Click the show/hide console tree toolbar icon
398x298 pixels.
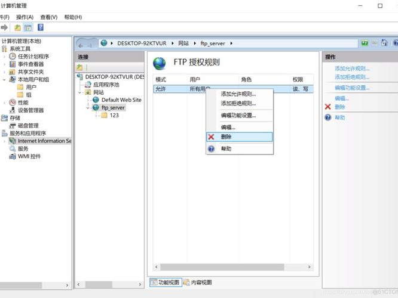coord(28,27)
